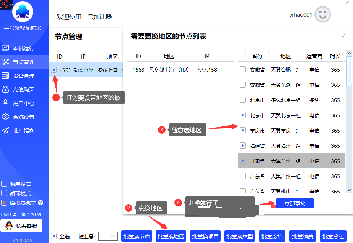Click the 节点管理 node icon
This screenshot has height=243, width=353.
click(5, 62)
